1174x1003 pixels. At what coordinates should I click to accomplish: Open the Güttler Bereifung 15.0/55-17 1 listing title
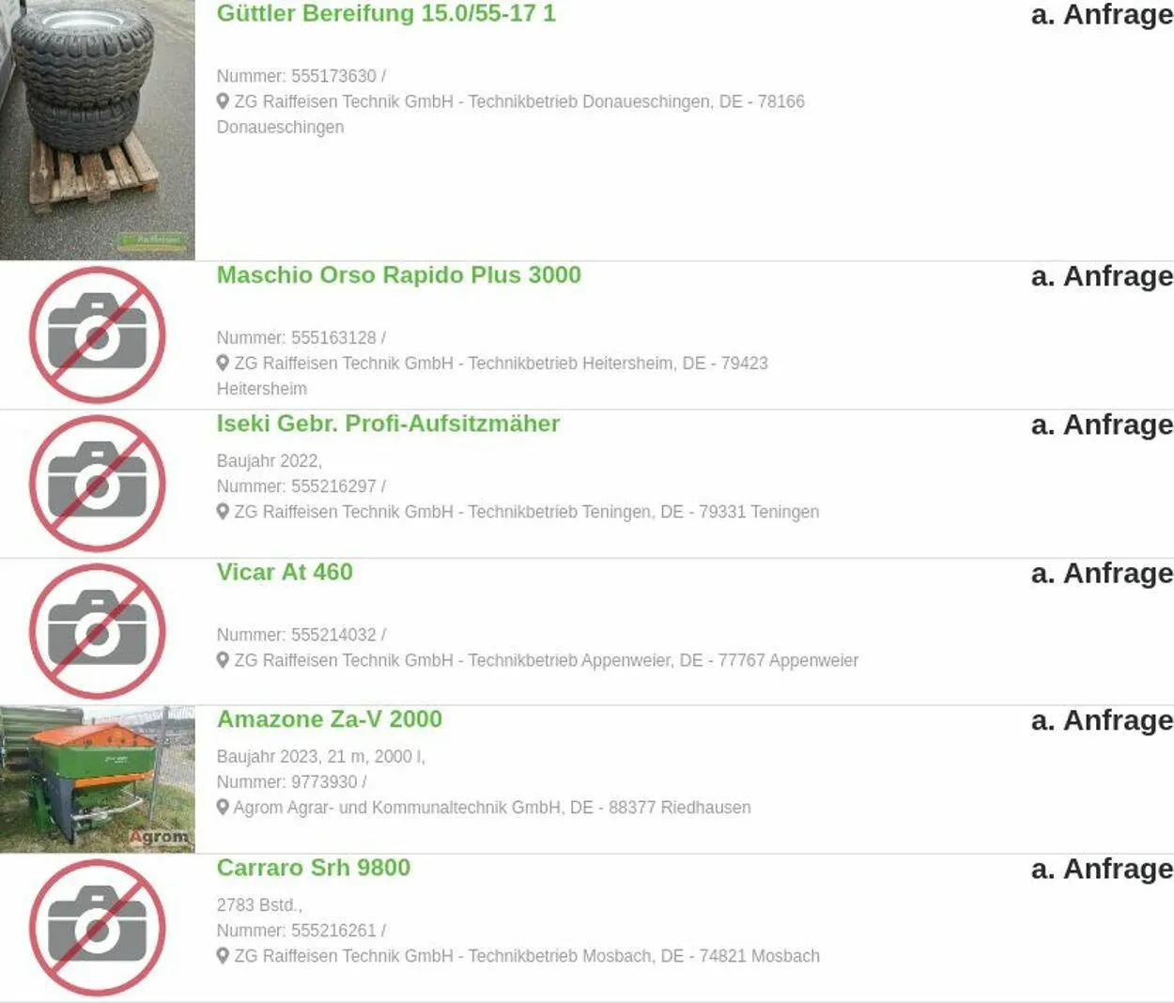pos(386,14)
